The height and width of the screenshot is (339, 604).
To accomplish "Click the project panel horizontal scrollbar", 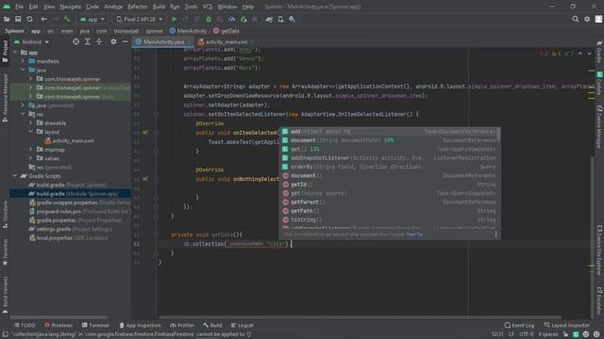I will click(59, 317).
